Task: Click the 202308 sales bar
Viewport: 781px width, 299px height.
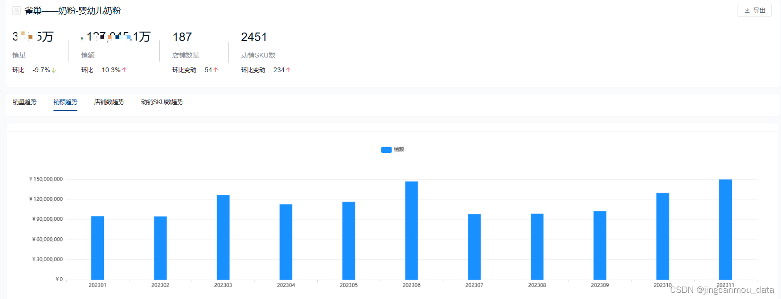Action: 537,247
